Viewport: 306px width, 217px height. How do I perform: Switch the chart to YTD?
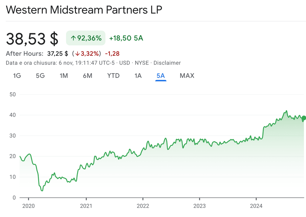click(113, 76)
